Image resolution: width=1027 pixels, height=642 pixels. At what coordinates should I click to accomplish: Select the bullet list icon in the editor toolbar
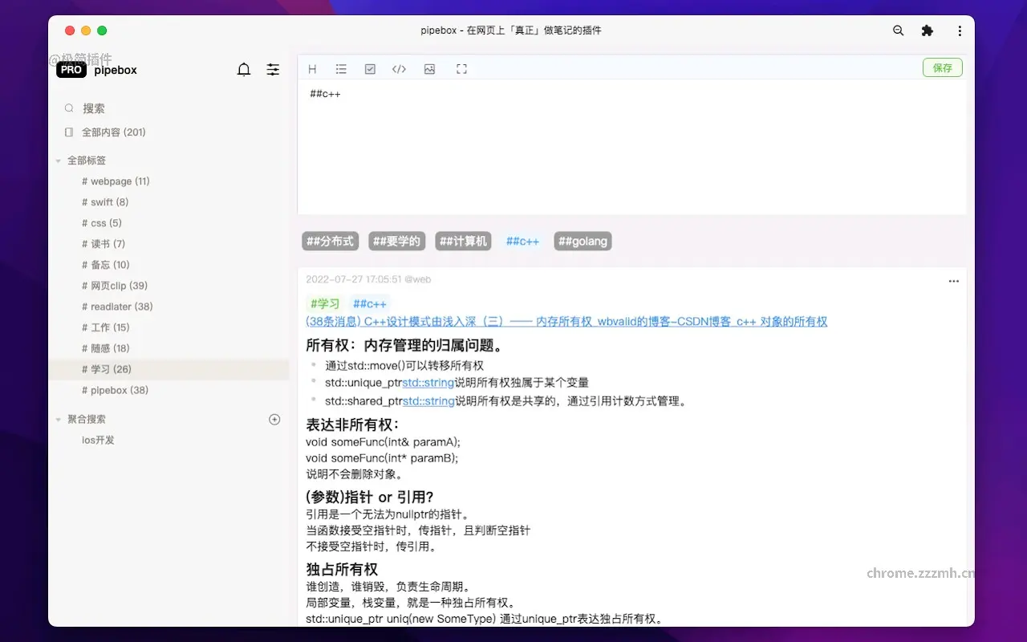coord(341,68)
